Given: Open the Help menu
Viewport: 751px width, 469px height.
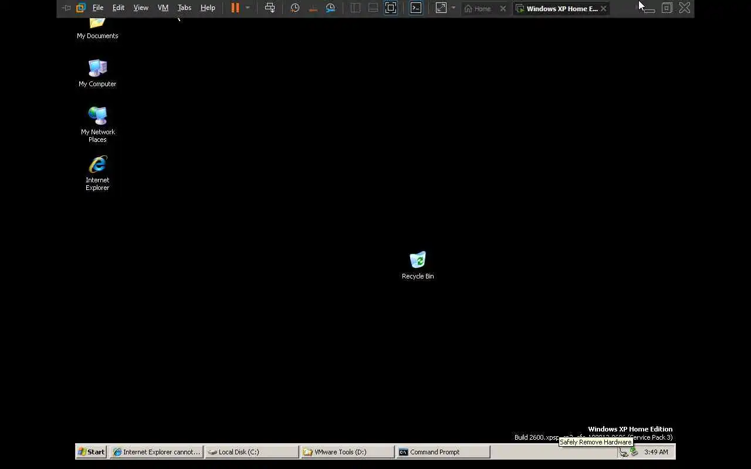Looking at the screenshot, I should point(208,8).
